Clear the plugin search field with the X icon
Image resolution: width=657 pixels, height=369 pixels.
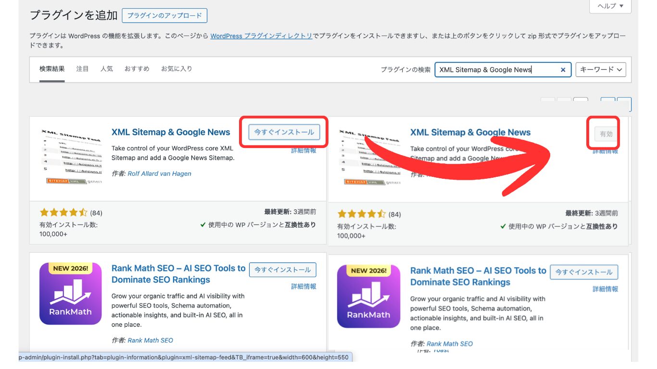(x=563, y=70)
